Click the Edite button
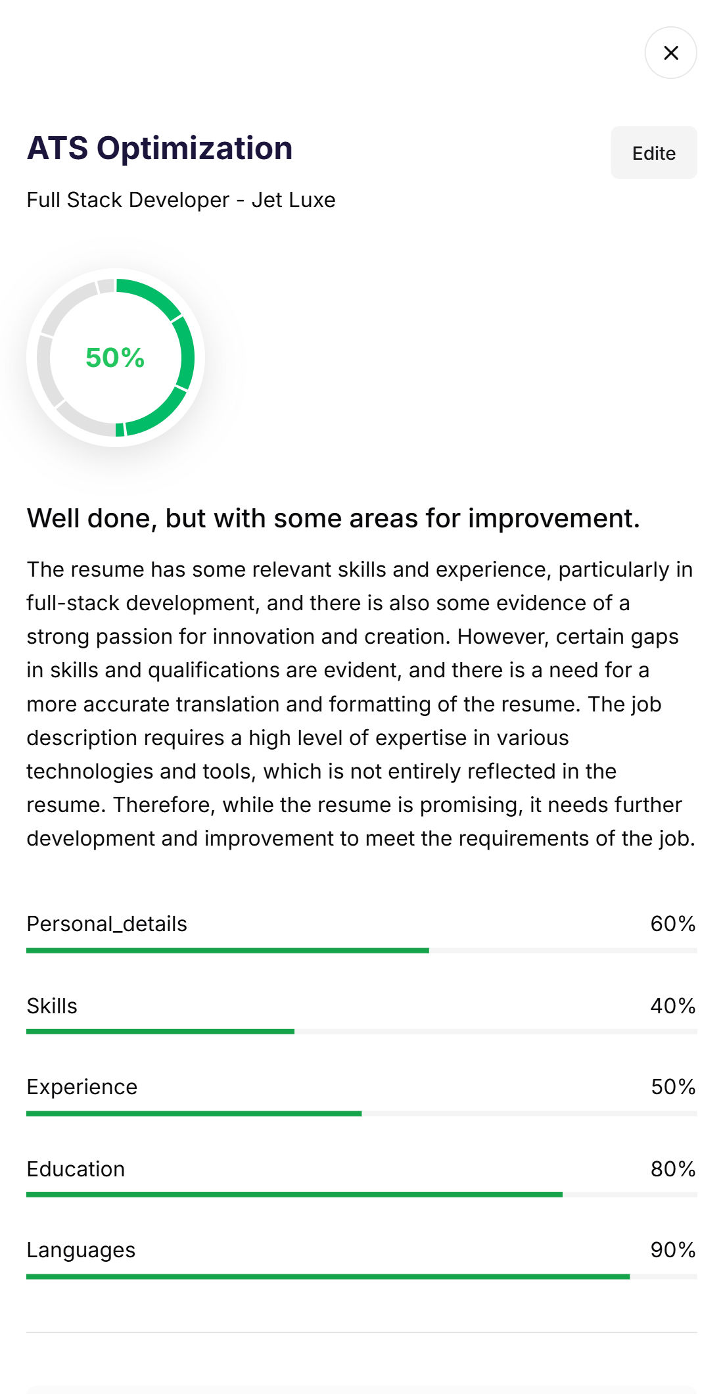The height and width of the screenshot is (1394, 723). click(x=653, y=153)
